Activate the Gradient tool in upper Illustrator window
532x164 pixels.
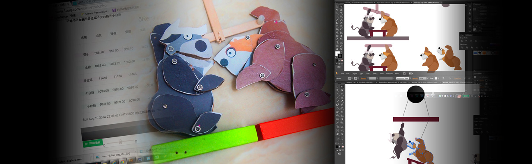pos(341,35)
